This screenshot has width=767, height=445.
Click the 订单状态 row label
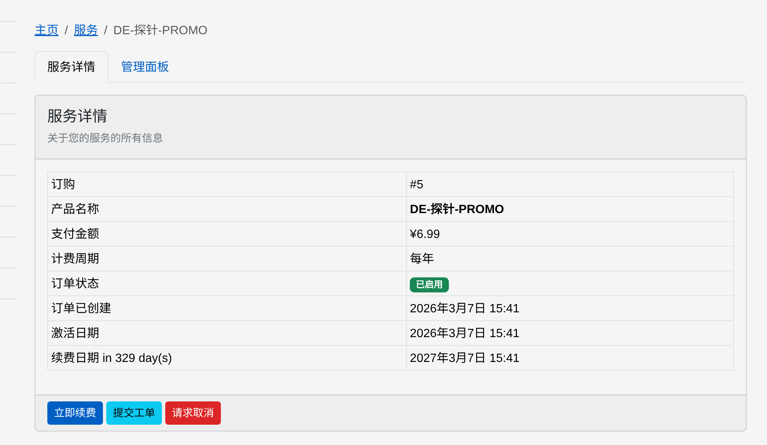coord(75,283)
